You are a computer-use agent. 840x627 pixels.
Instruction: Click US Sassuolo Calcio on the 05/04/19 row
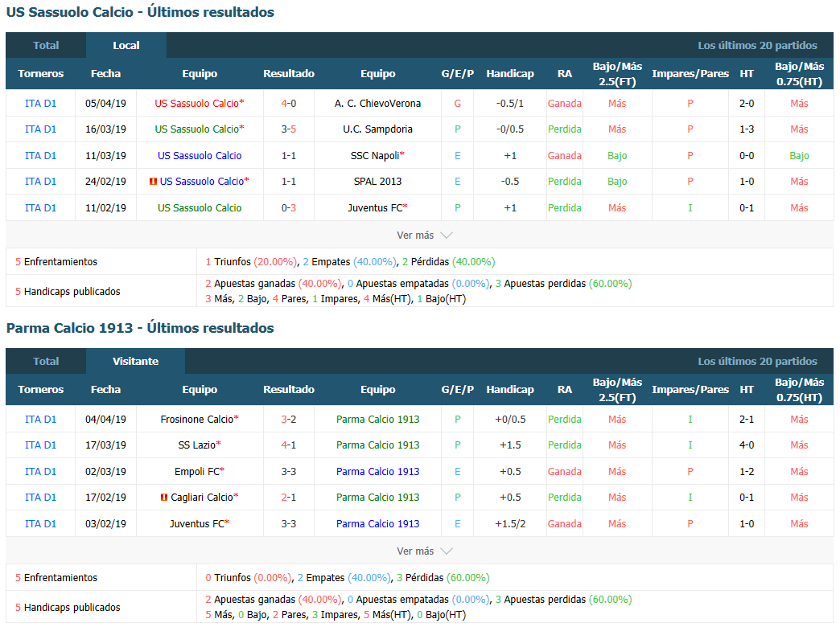[x=196, y=104]
